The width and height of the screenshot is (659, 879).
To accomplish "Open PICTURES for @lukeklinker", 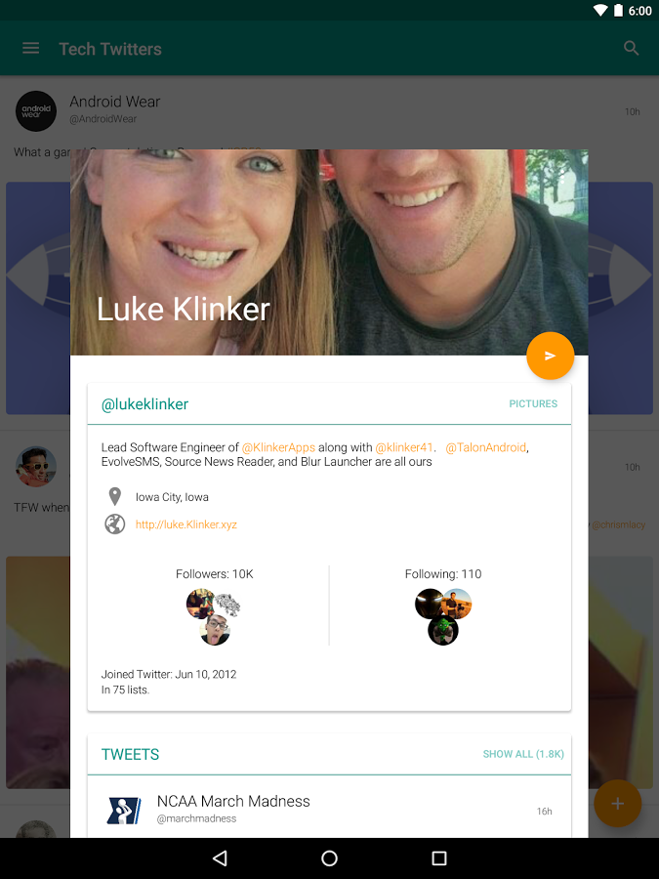I will pyautogui.click(x=533, y=403).
